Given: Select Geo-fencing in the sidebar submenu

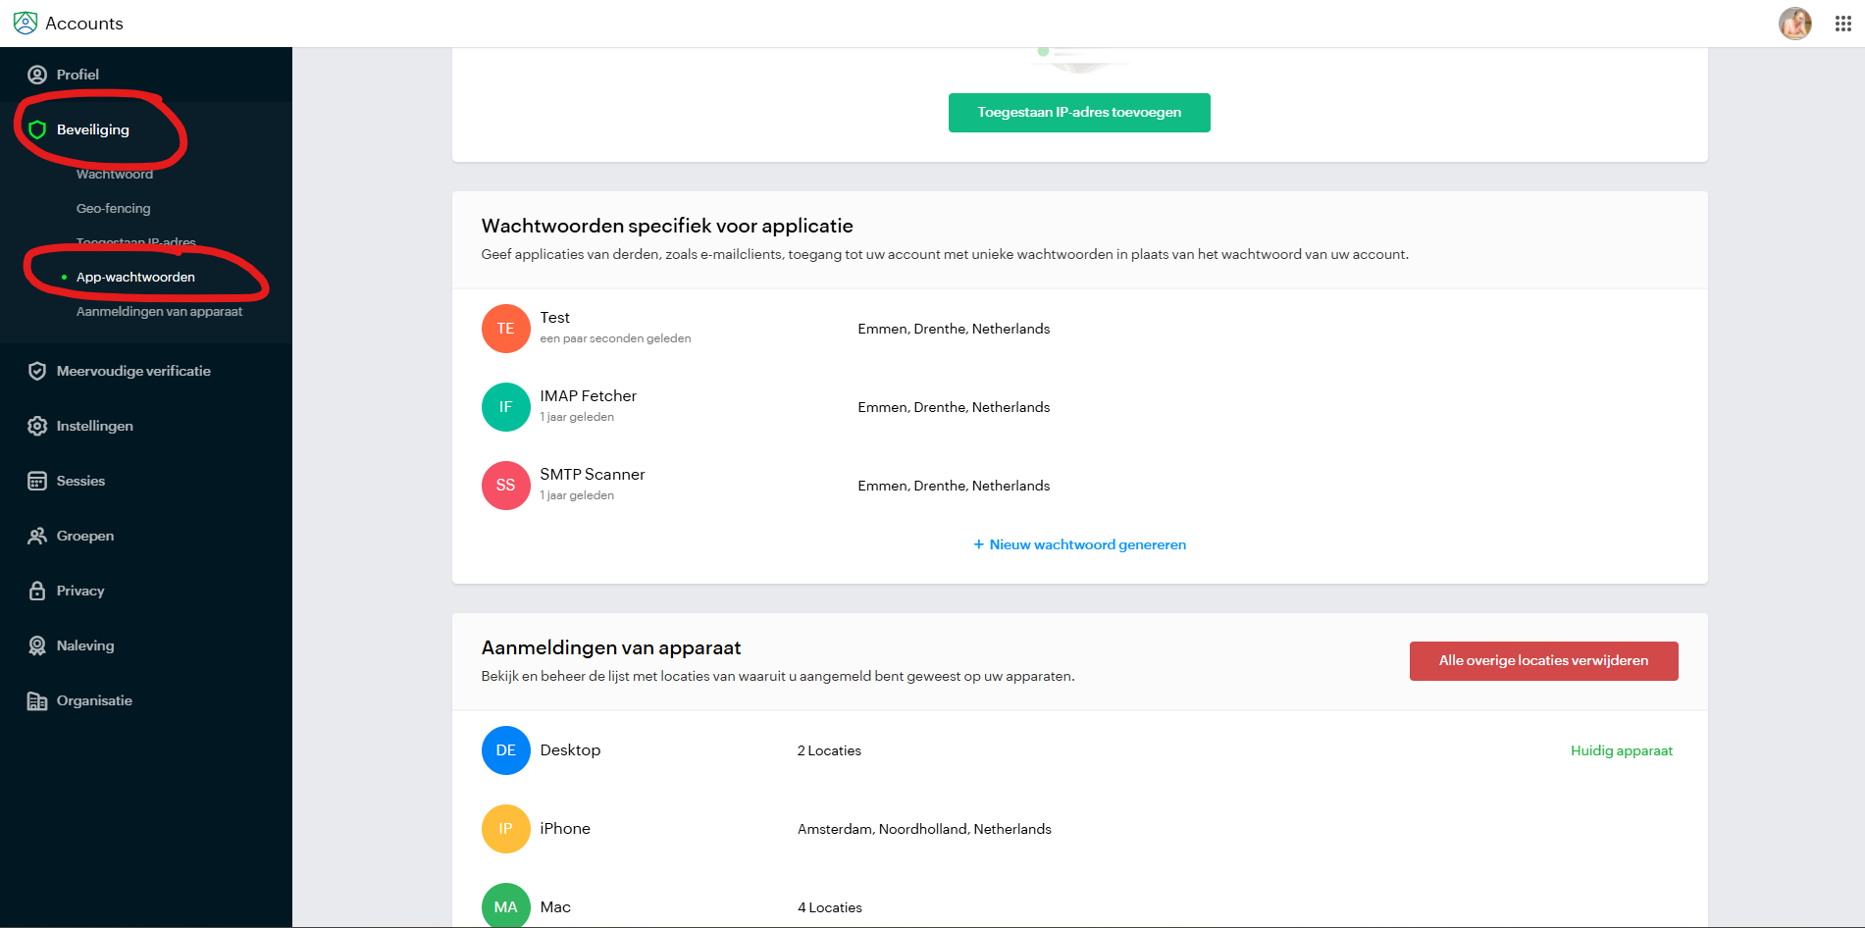Looking at the screenshot, I should [x=114, y=208].
